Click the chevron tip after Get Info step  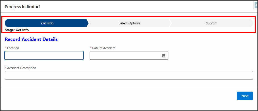pos(87,23)
